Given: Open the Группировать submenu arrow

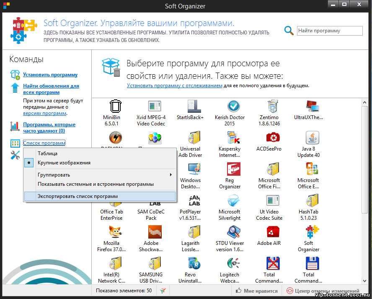Looking at the screenshot, I should pos(170,175).
